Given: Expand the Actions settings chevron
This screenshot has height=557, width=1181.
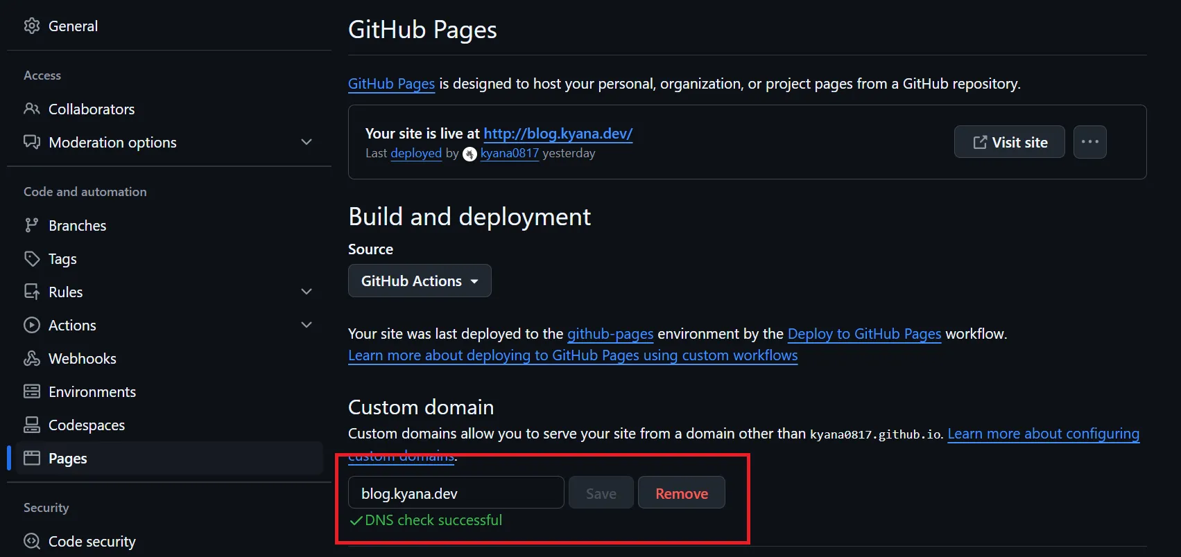Looking at the screenshot, I should [x=306, y=325].
